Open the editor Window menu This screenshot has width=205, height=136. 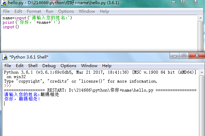pos(87,11)
